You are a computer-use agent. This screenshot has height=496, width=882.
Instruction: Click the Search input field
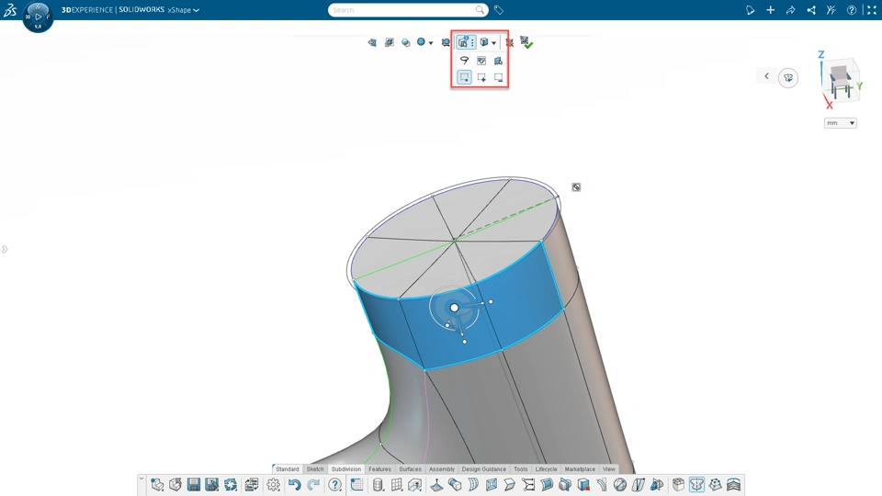click(402, 10)
